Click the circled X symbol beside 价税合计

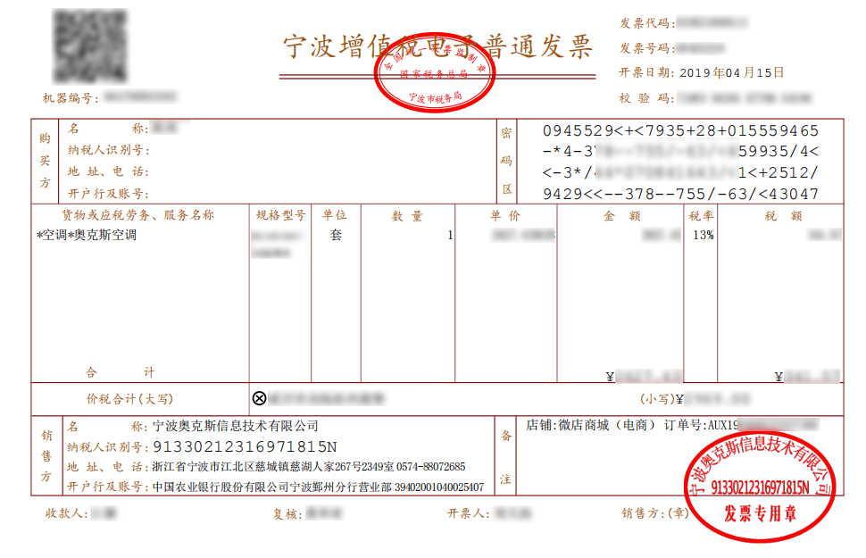tap(259, 398)
